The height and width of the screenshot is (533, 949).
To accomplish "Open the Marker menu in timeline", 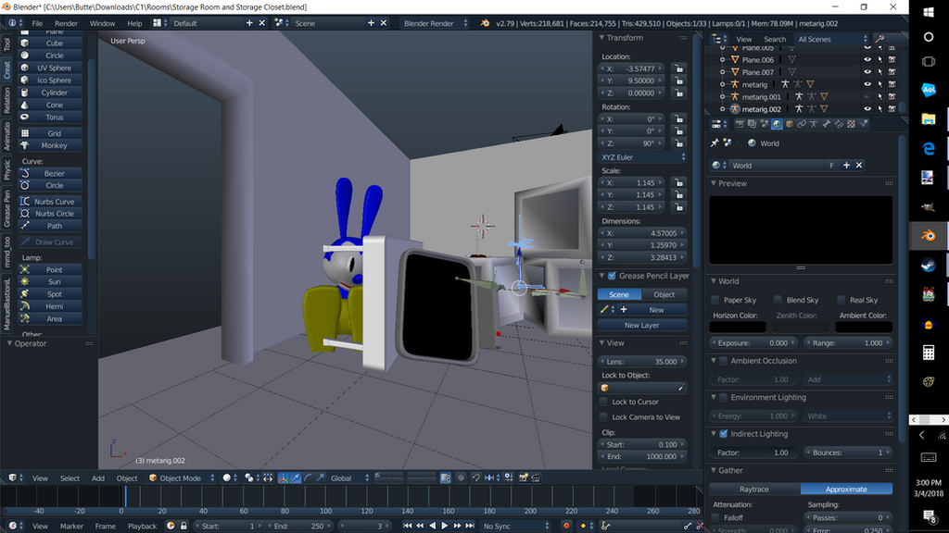I will point(71,527).
